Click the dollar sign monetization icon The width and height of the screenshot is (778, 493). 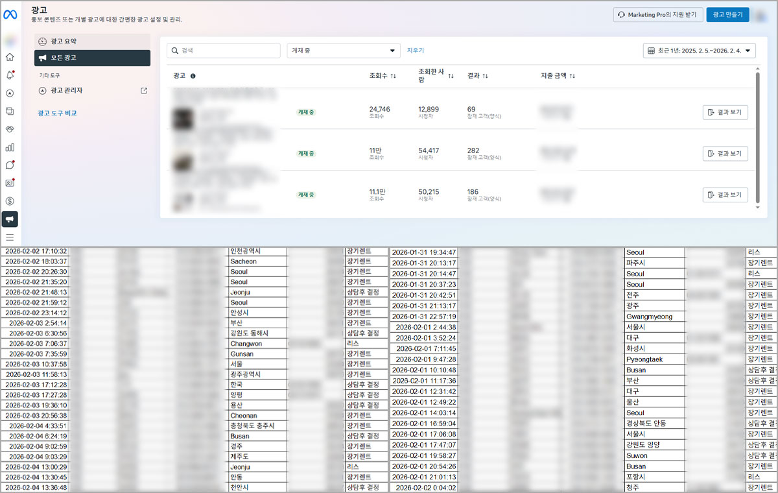click(x=10, y=201)
